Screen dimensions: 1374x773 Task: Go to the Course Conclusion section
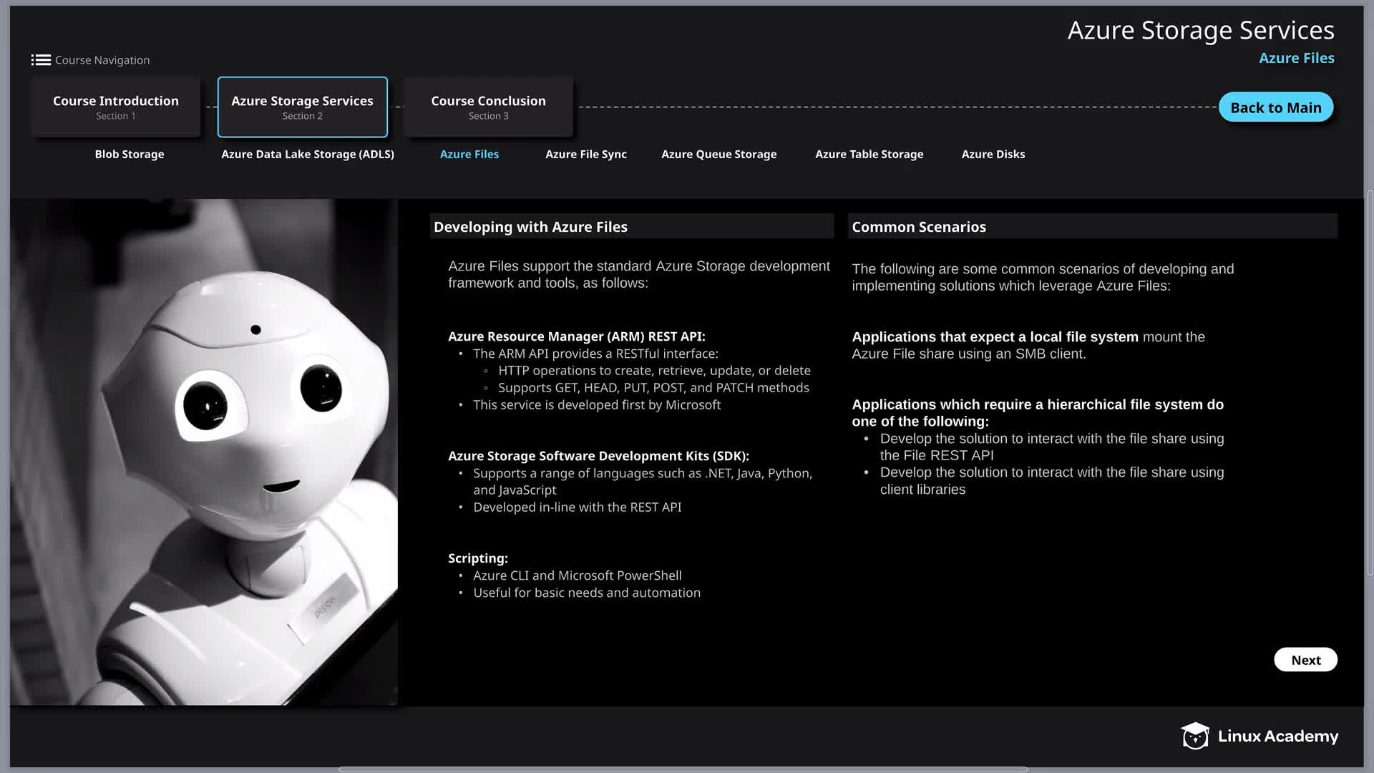pyautogui.click(x=488, y=107)
